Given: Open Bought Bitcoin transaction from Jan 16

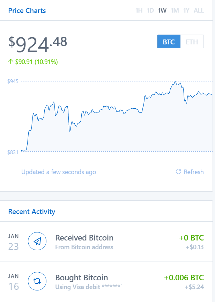Looking at the screenshot, I should [x=82, y=278].
